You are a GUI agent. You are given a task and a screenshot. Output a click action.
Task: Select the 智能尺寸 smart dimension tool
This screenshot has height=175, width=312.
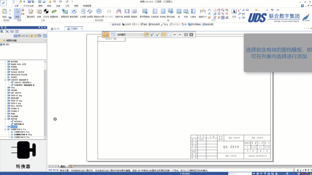(204, 14)
